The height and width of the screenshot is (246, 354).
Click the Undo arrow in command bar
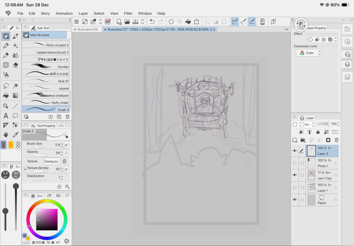pyautogui.click(x=152, y=22)
